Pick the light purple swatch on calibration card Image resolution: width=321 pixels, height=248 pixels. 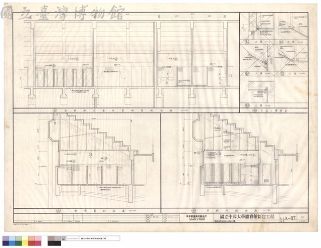pyautogui.click(x=6, y=238)
